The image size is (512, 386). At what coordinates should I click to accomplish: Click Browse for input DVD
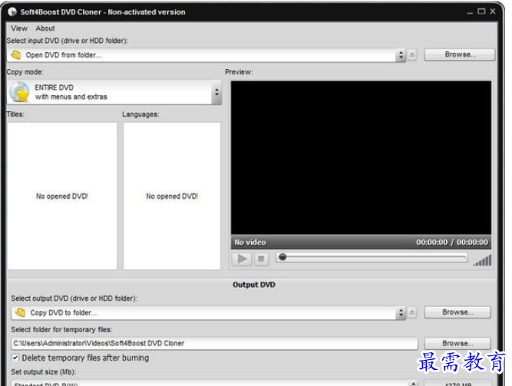click(x=460, y=54)
